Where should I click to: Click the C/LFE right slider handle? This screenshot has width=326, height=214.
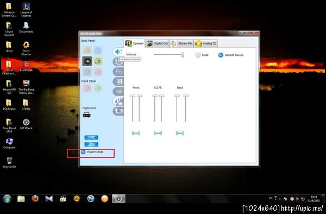click(x=162, y=96)
